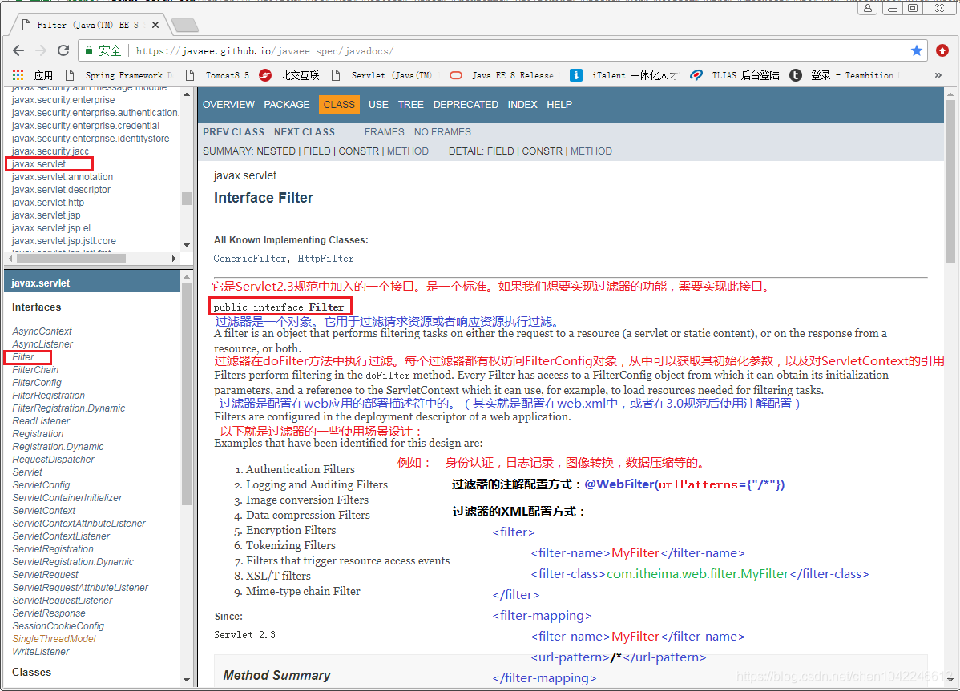
Task: Open the apps grid bookmark icon
Action: point(18,75)
